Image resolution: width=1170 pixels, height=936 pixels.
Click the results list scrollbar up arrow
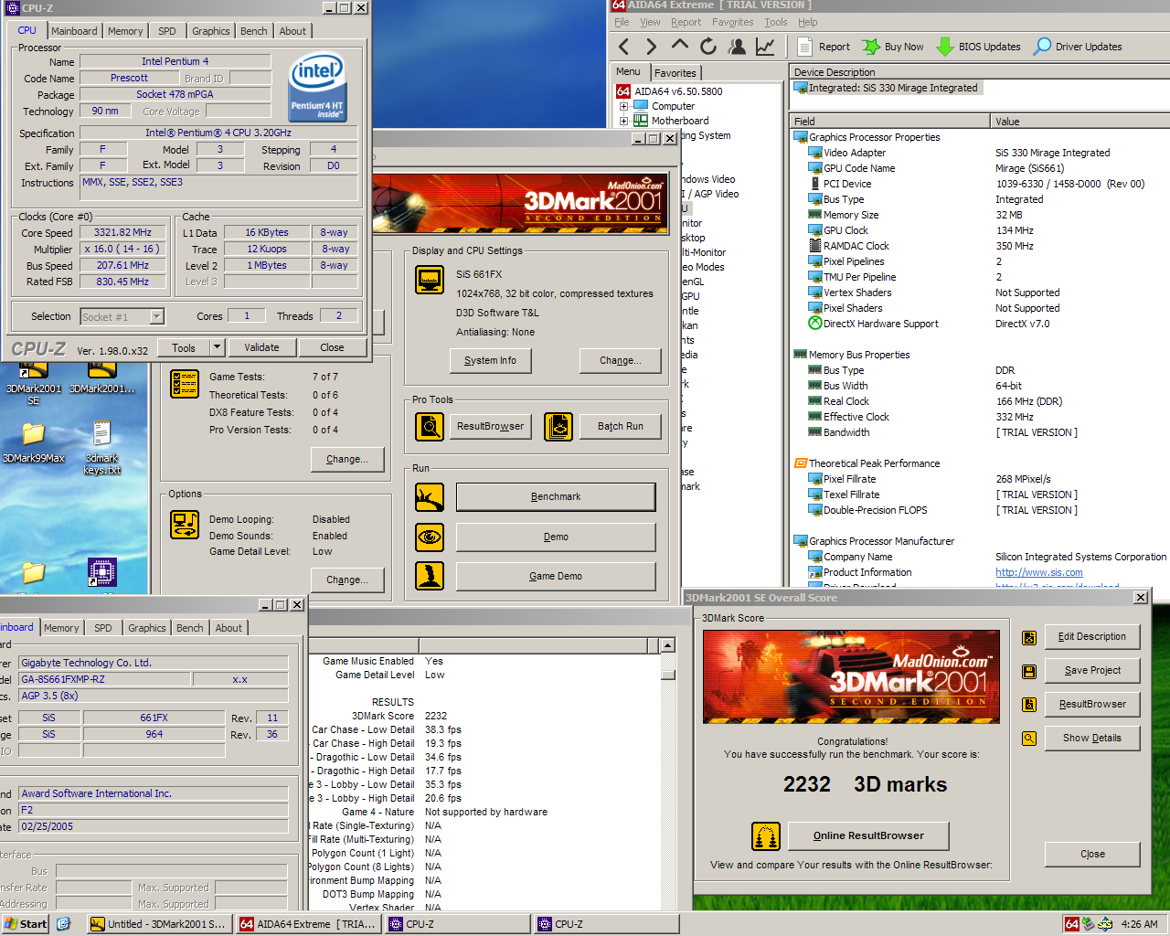[x=668, y=646]
